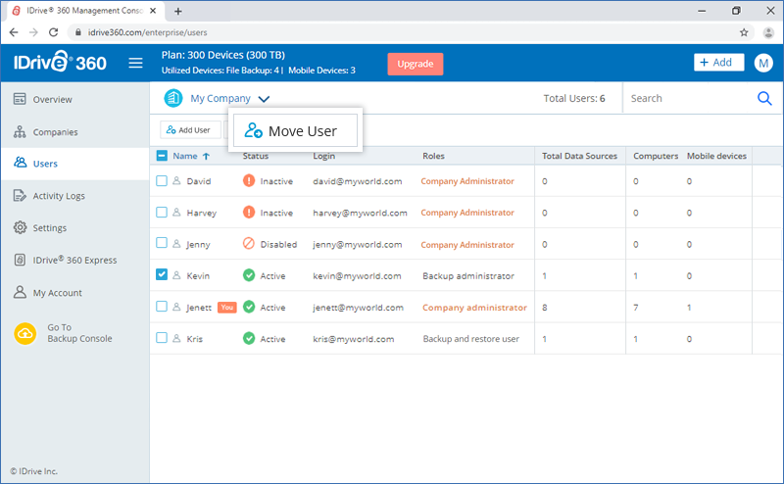Click the Status column header
784x484 pixels.
tap(256, 156)
